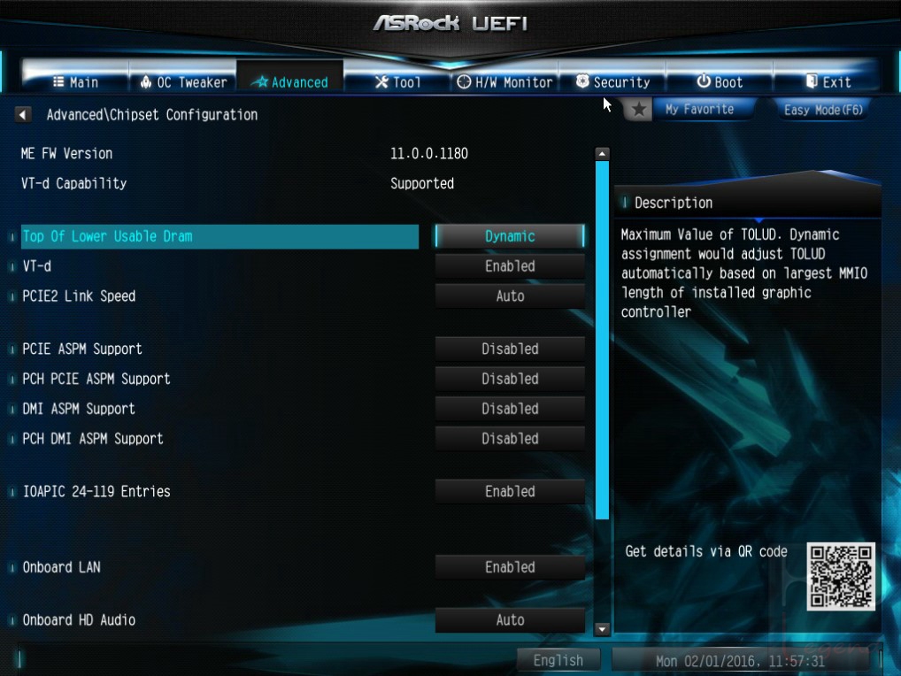Click the blue vertical scrollbar track

602,340
